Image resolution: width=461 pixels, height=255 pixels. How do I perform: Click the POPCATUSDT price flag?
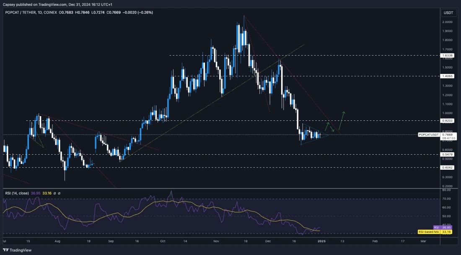[428, 135]
